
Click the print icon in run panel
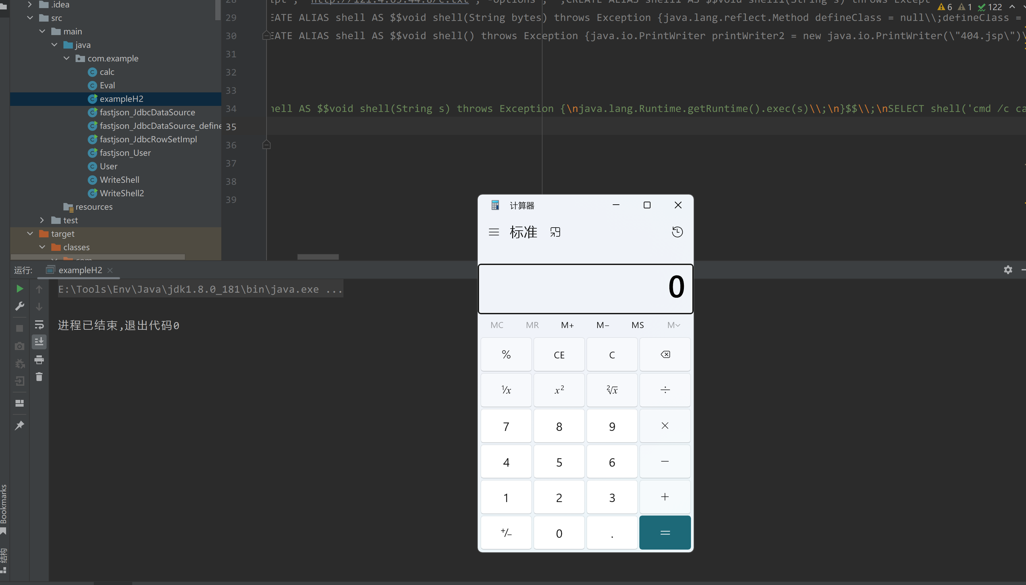coord(39,360)
